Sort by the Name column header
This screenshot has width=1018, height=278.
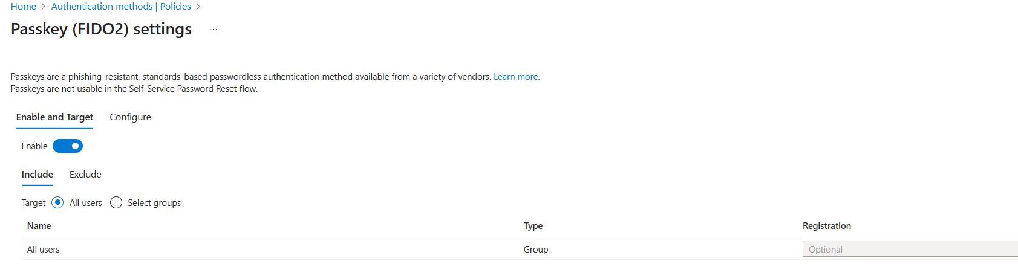tap(39, 226)
